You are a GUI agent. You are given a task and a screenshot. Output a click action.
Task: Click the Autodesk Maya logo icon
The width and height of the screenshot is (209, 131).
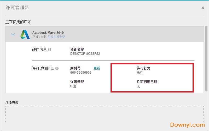tap(25, 35)
